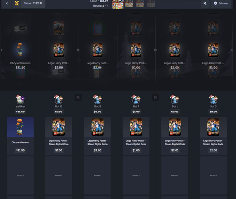Open Bot 1's avatar

pos(175,100)
